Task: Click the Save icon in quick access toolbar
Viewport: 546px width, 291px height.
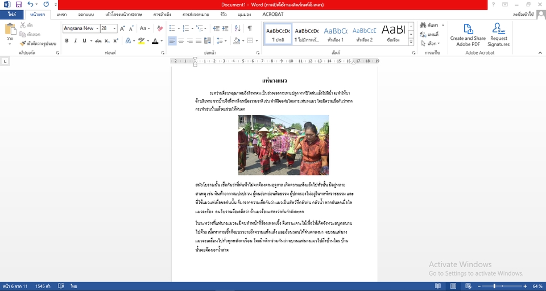Action: pyautogui.click(x=18, y=5)
